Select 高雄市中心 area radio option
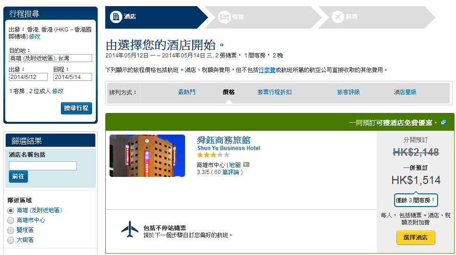Screen dimensions: 456x255 pyautogui.click(x=10, y=220)
